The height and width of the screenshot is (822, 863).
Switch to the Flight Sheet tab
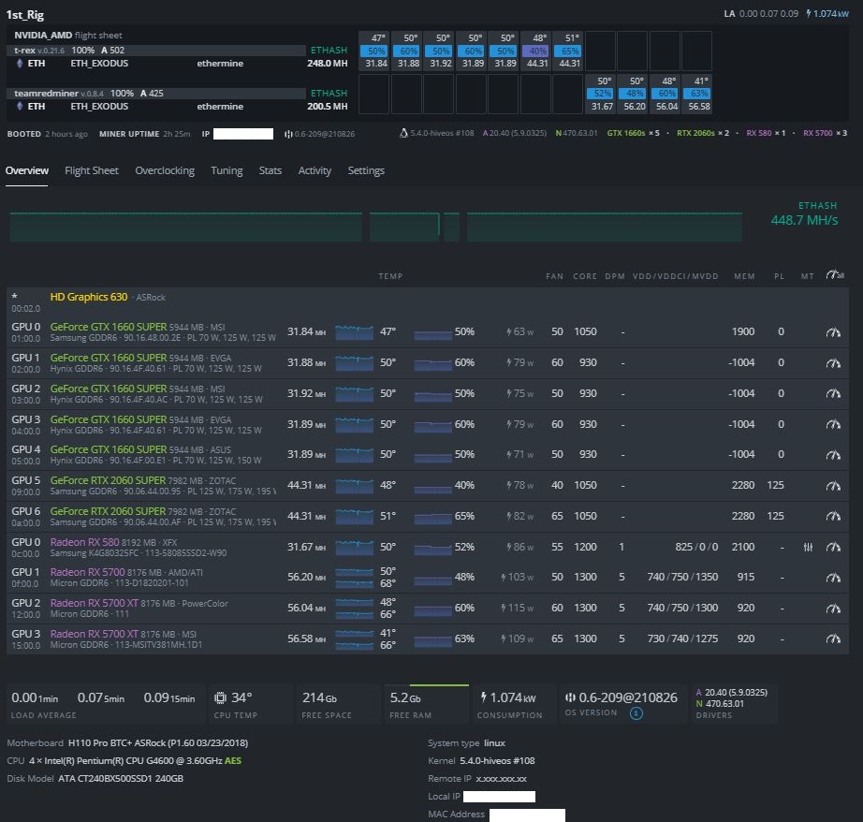(92, 170)
